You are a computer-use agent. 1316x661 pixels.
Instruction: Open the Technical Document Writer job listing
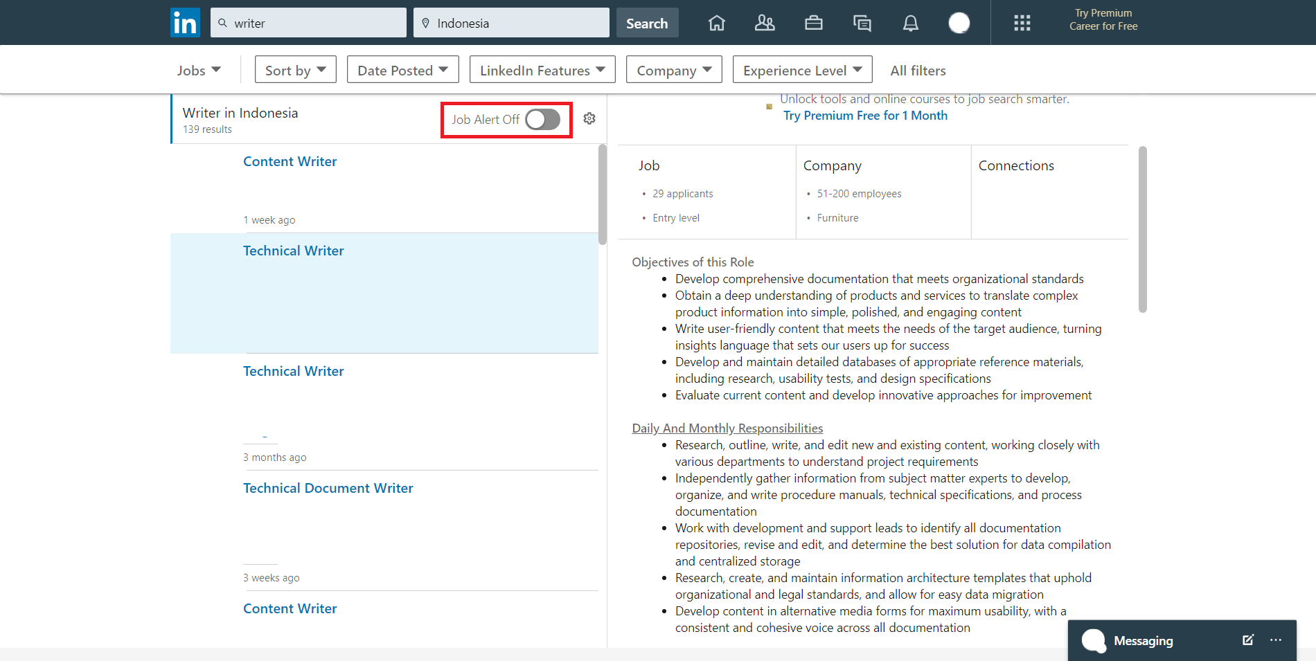click(x=328, y=488)
